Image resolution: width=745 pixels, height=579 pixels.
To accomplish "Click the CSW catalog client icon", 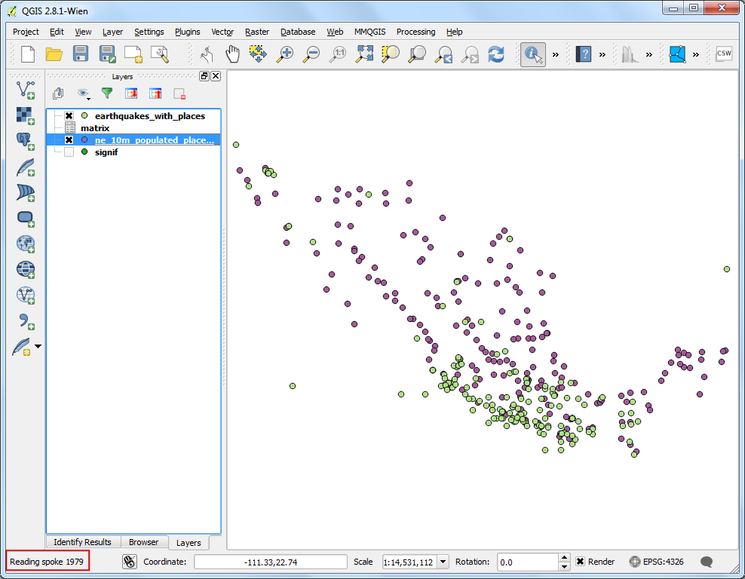I will pyautogui.click(x=724, y=54).
